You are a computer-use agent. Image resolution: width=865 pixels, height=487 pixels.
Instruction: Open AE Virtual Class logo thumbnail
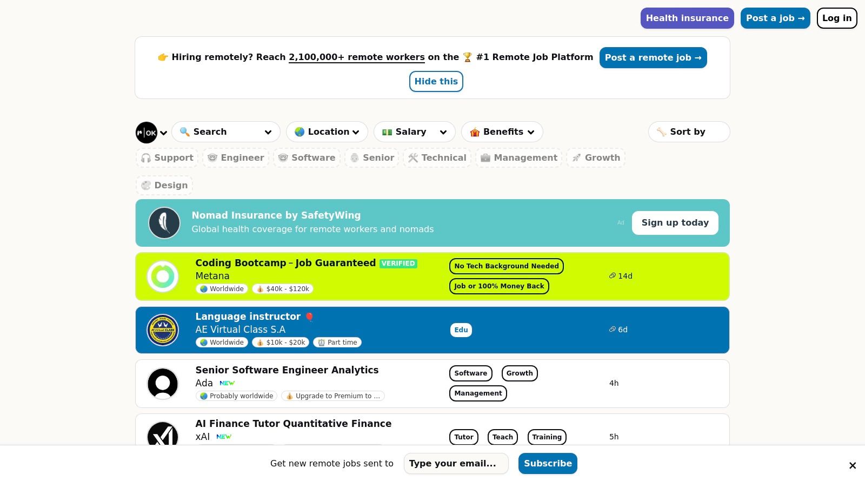point(163,330)
